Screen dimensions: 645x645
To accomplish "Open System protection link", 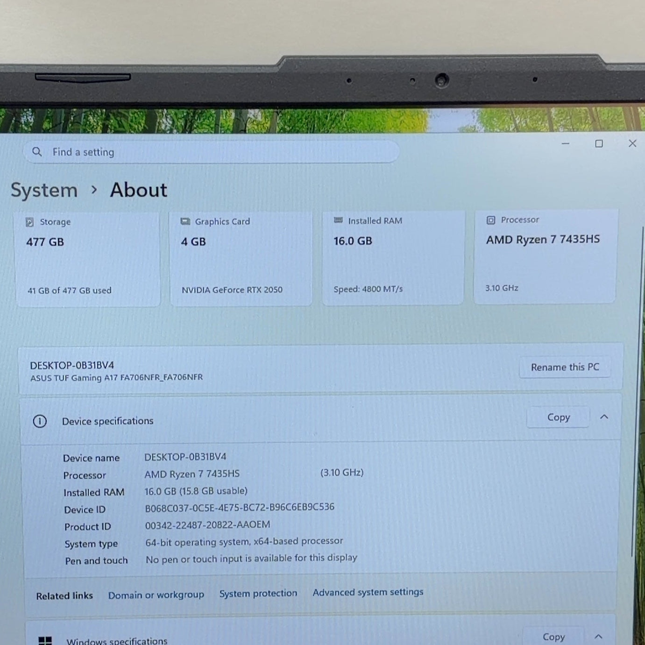I will click(258, 593).
